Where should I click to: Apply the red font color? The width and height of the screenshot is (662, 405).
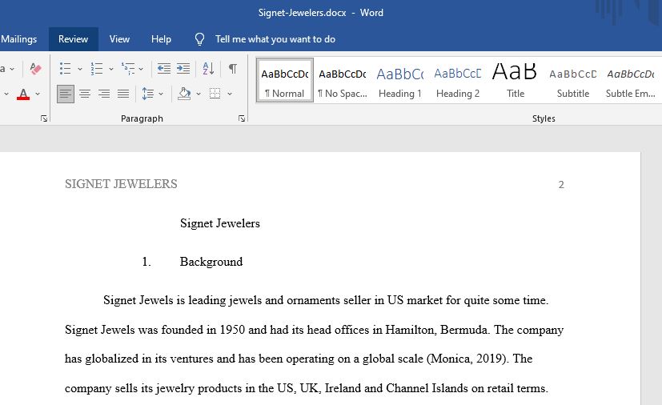point(23,94)
